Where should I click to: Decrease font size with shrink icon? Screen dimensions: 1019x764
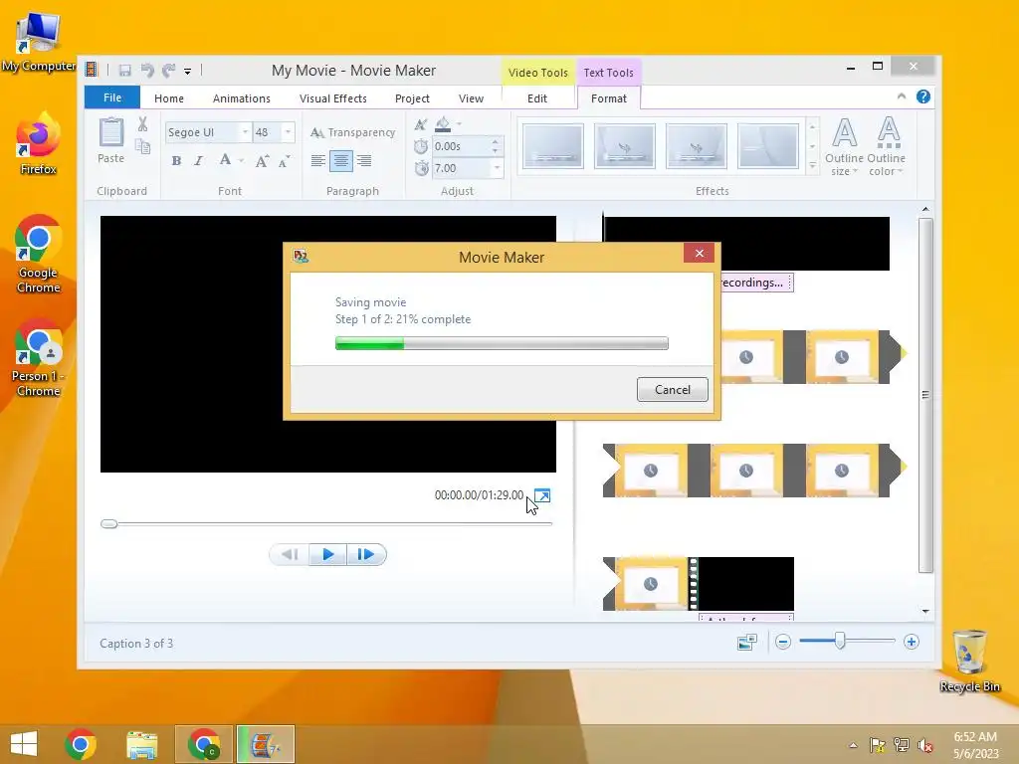point(284,161)
